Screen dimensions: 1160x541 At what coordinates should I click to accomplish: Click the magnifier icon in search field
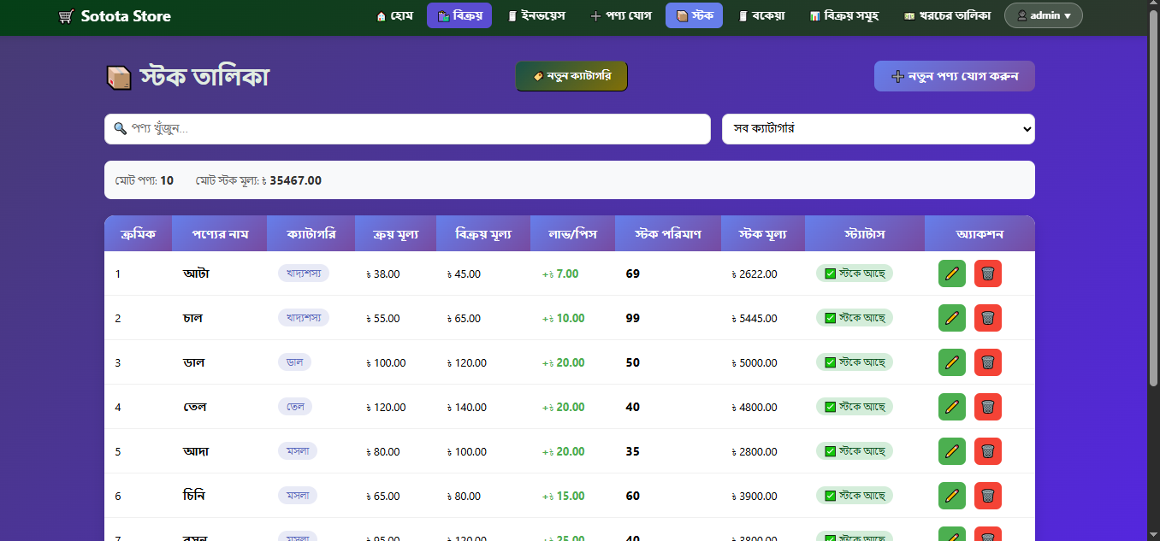tap(121, 128)
